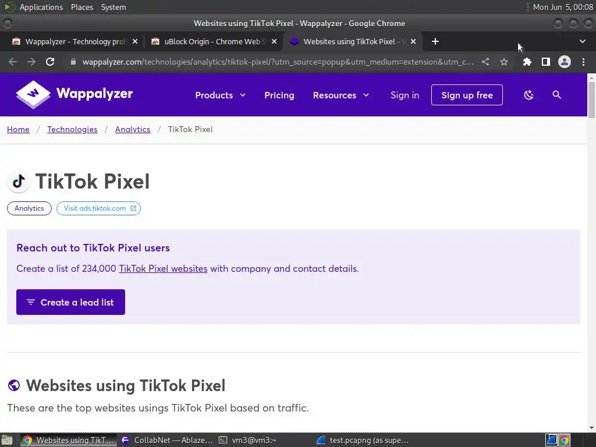Viewport: 596px width, 447px height.
Task: Open the Places menu
Action: [81, 7]
